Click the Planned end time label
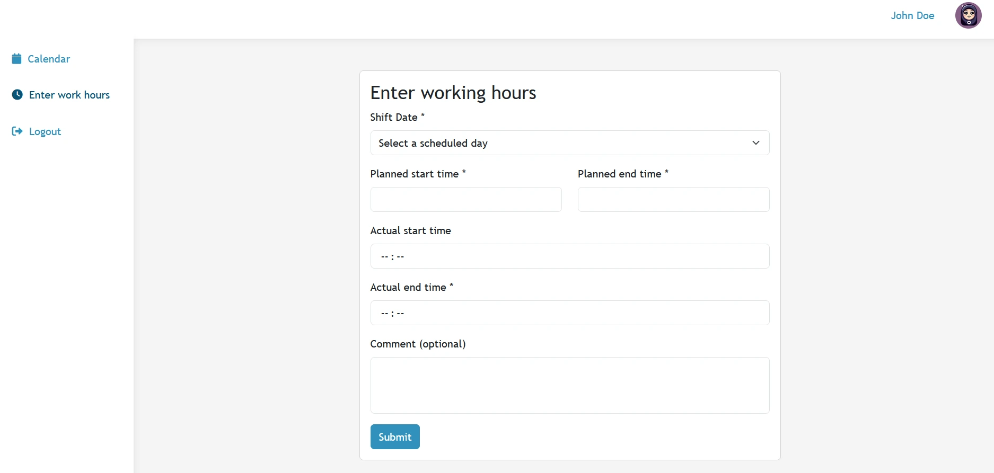The image size is (994, 473). (619, 174)
